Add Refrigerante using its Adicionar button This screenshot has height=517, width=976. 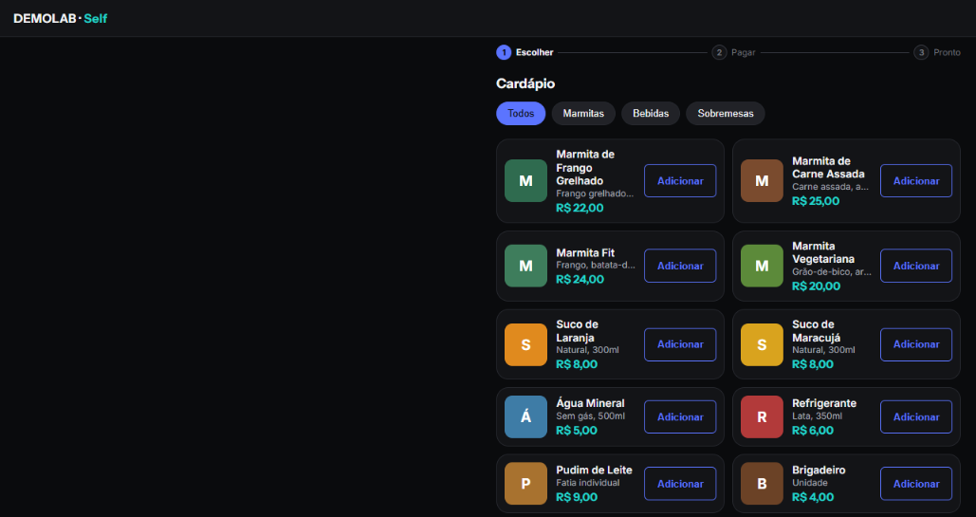916,416
